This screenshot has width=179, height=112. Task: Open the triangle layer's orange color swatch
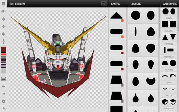(x=122, y=21)
